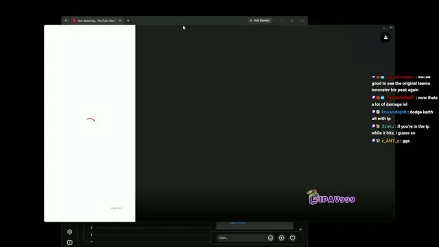This screenshot has height=247, width=439.
Task: Click the "ggs" chat message
Action: click(x=406, y=141)
